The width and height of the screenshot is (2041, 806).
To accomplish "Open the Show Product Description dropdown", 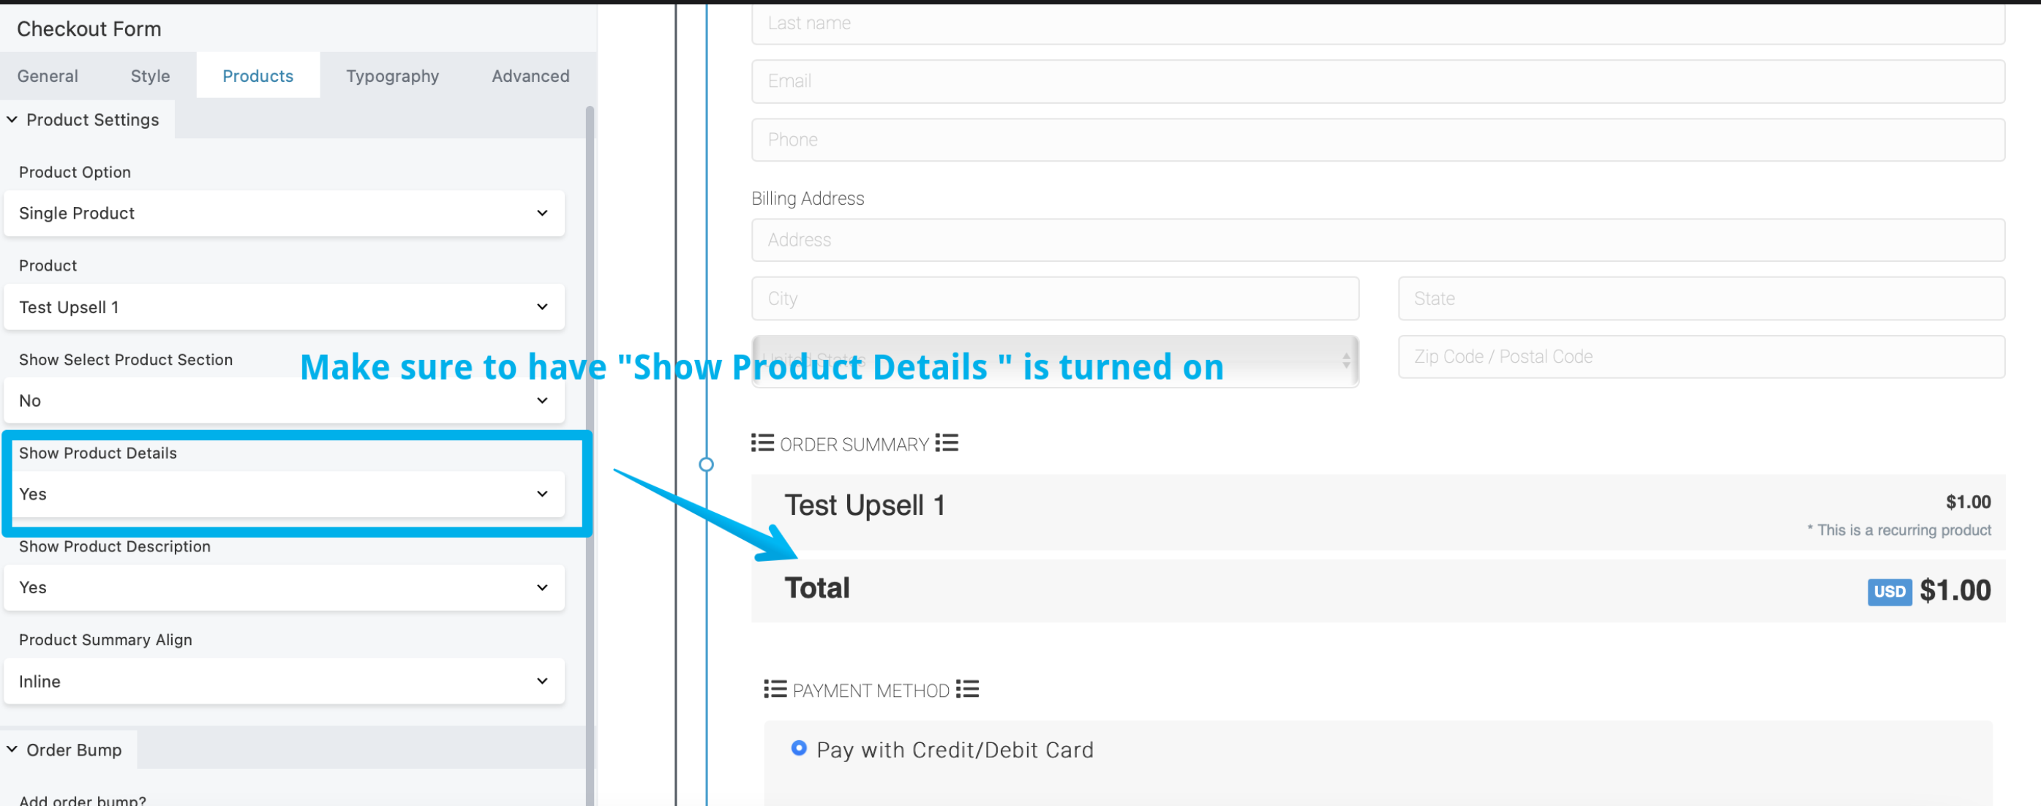I will (284, 587).
